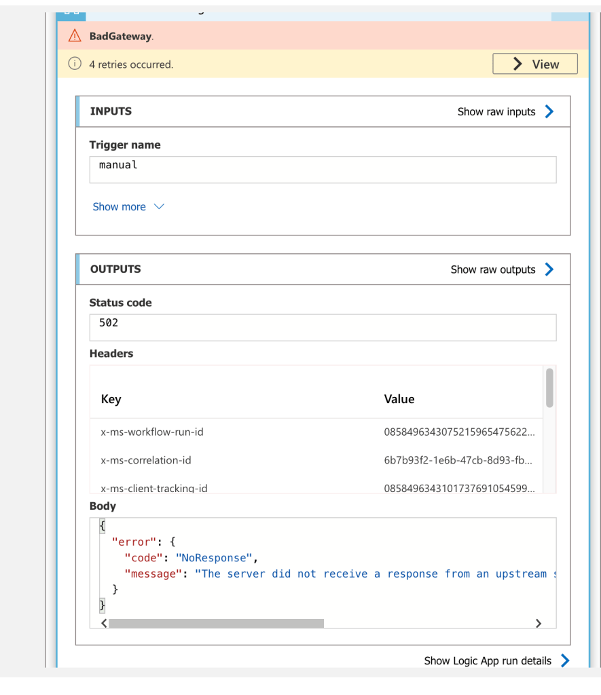Open Show Logic App run details link
Viewport: 601px width, 695px height.
pyautogui.click(x=488, y=661)
